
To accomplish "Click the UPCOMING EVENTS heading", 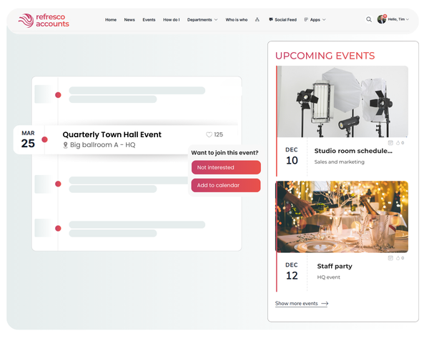I will (x=325, y=56).
